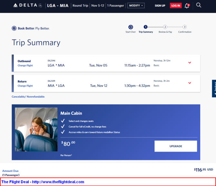Click the 1 Passenger header text

point(115,6)
